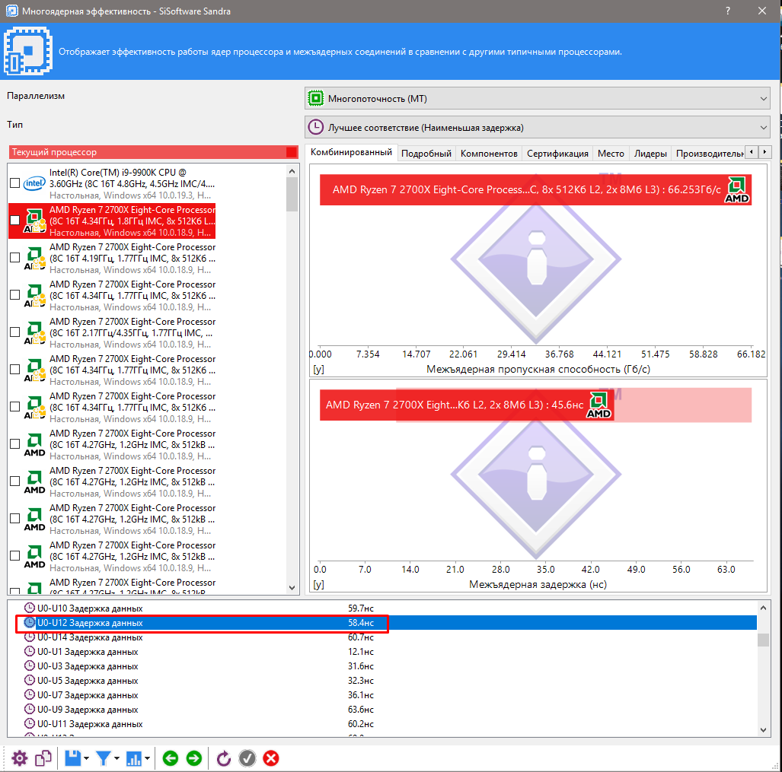Open the options gear in bottom toolbar

point(20,758)
